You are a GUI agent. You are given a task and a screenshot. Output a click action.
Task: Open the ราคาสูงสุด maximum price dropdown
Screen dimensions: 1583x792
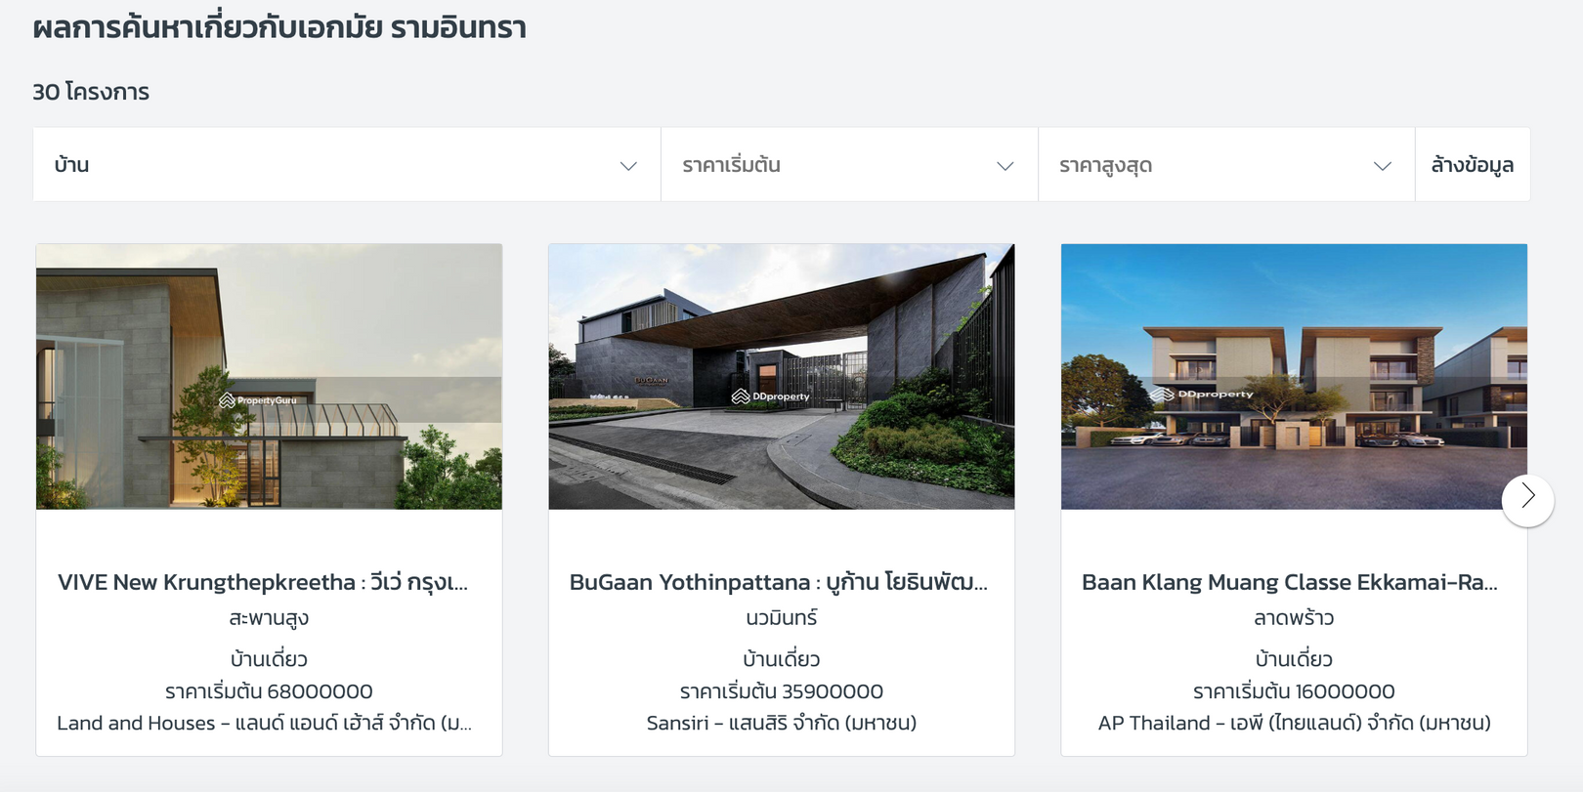[1226, 165]
